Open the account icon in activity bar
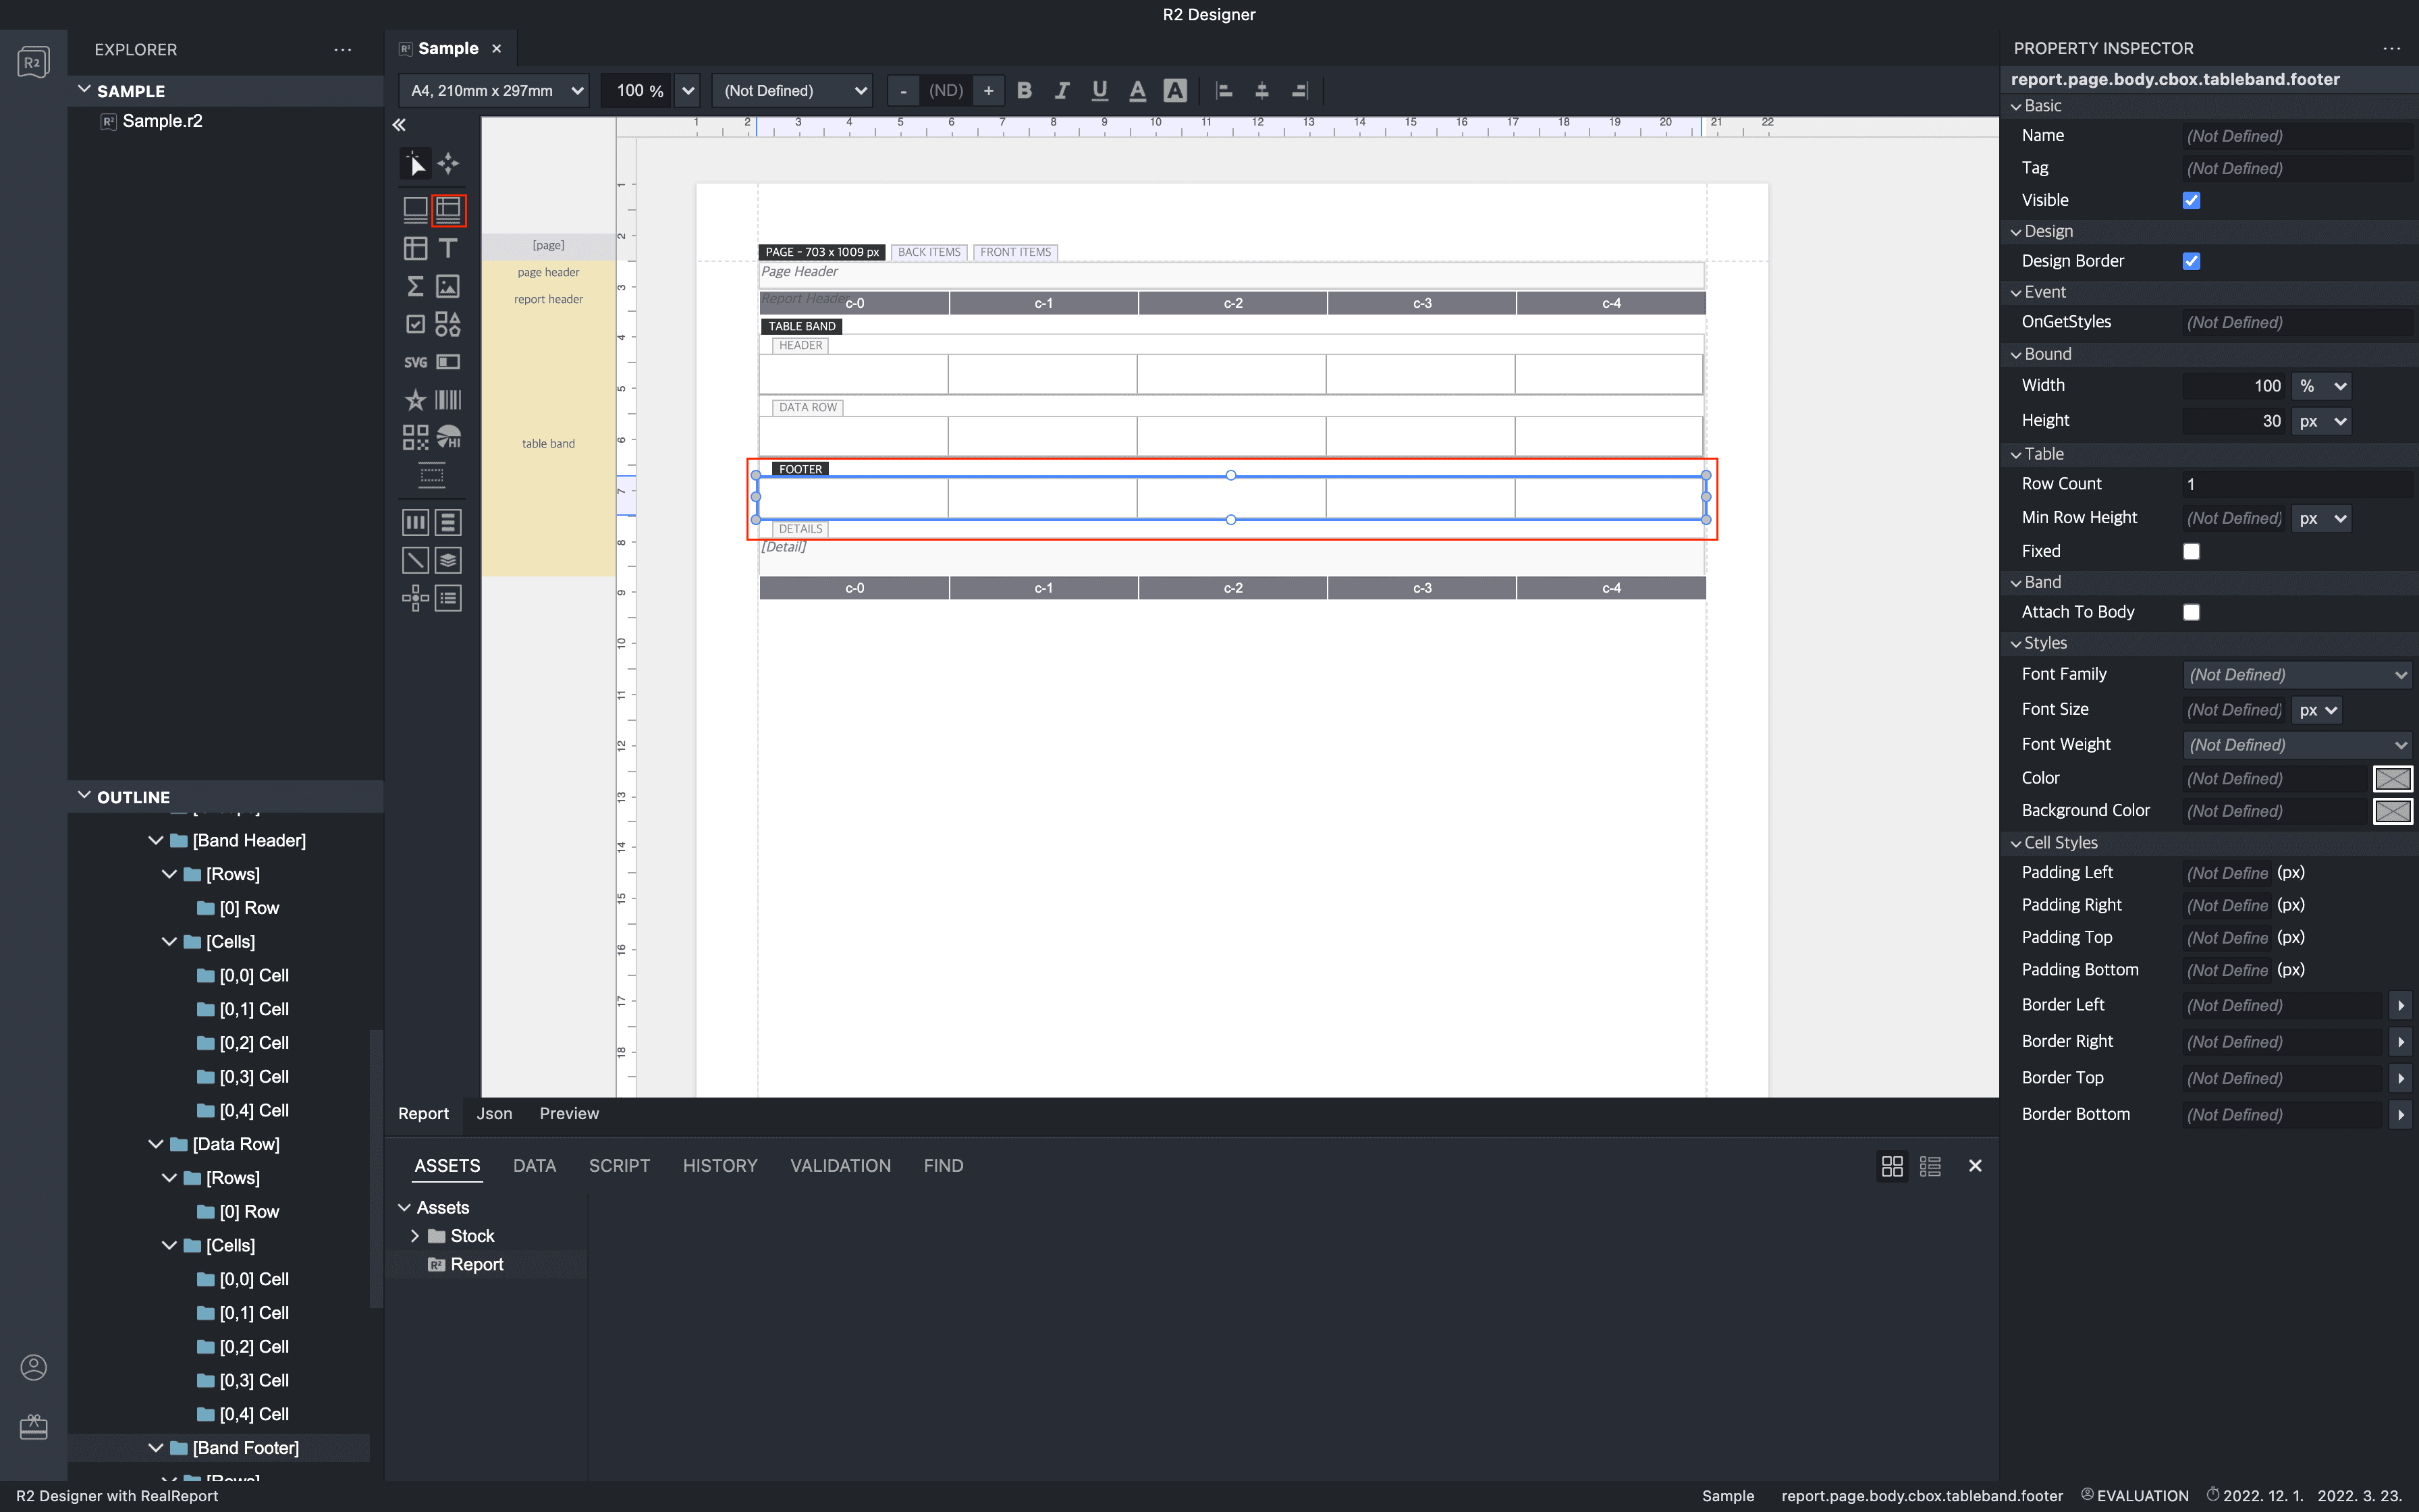Image resolution: width=2419 pixels, height=1512 pixels. 33,1367
